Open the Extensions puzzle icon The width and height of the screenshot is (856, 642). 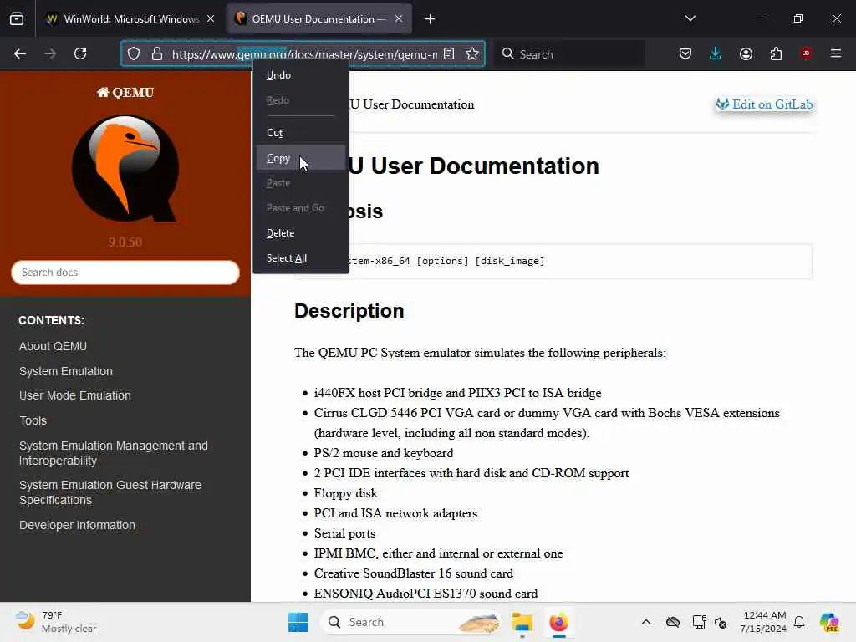[x=776, y=53]
